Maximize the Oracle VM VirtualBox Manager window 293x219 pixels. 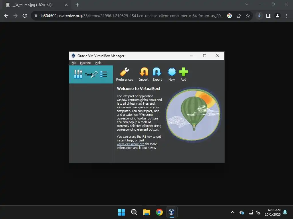[205, 56]
